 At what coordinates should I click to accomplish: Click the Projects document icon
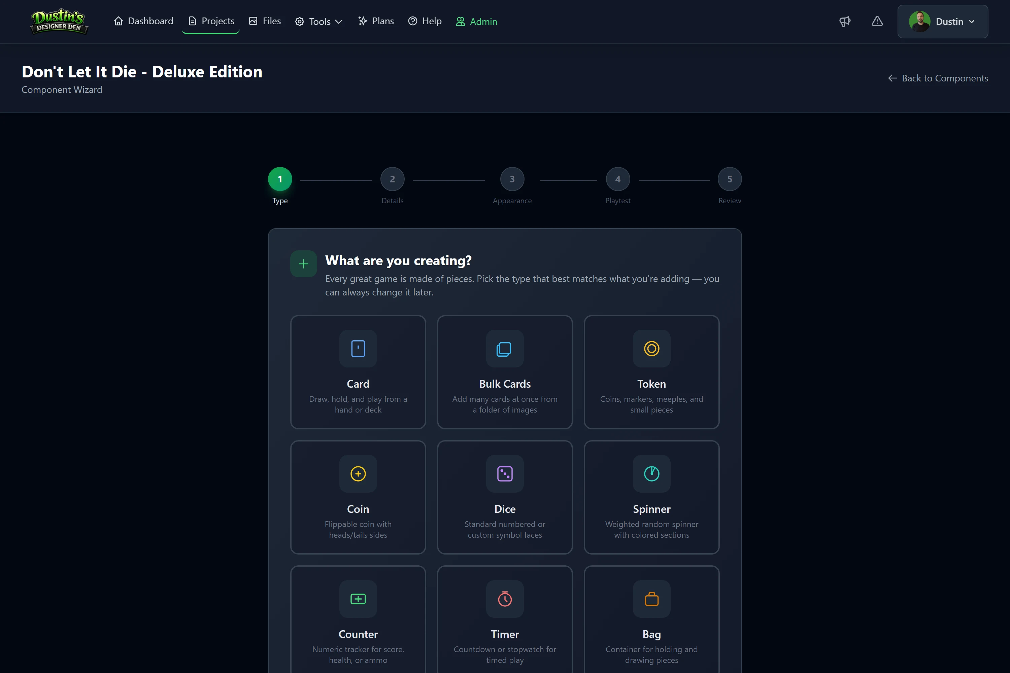(x=192, y=21)
